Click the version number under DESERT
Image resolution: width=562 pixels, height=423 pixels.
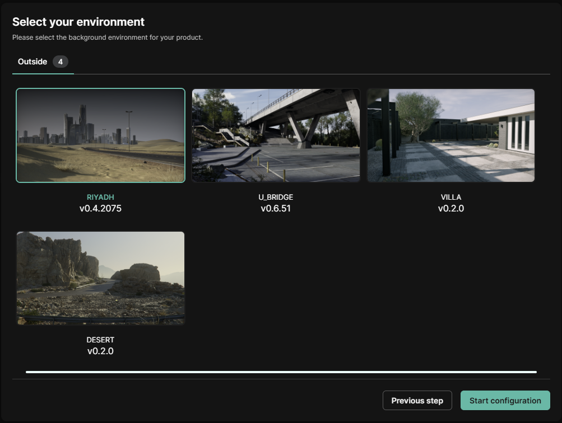[100, 351]
